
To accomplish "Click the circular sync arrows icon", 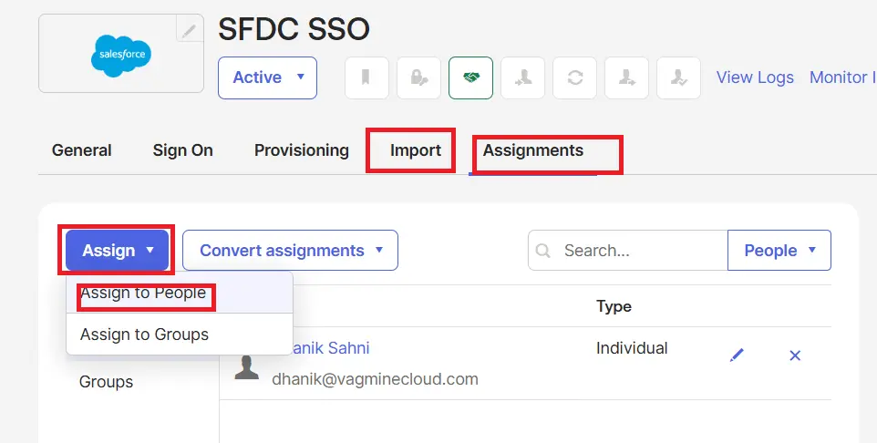I will (x=575, y=77).
